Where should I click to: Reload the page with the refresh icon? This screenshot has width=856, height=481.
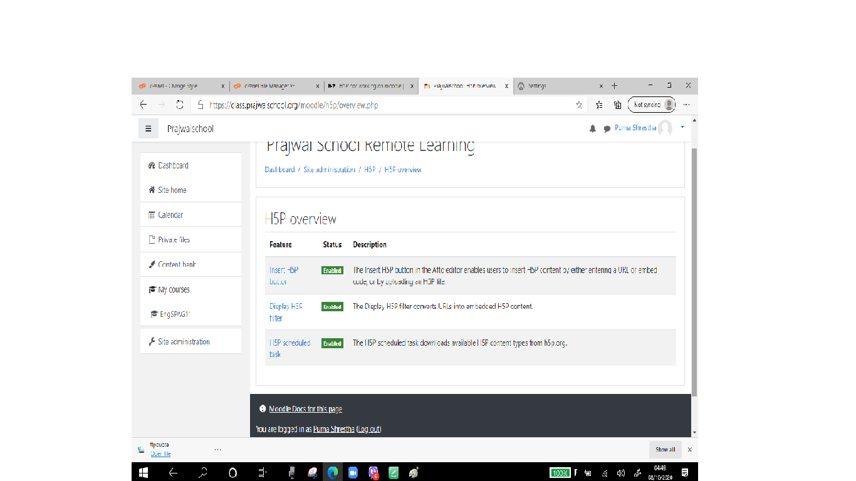tap(180, 105)
